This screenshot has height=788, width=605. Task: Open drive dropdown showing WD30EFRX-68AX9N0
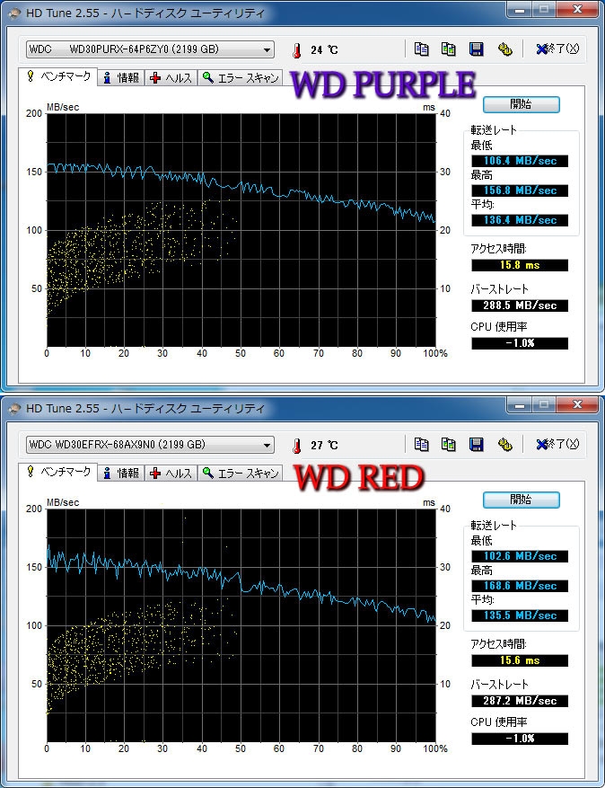point(150,445)
